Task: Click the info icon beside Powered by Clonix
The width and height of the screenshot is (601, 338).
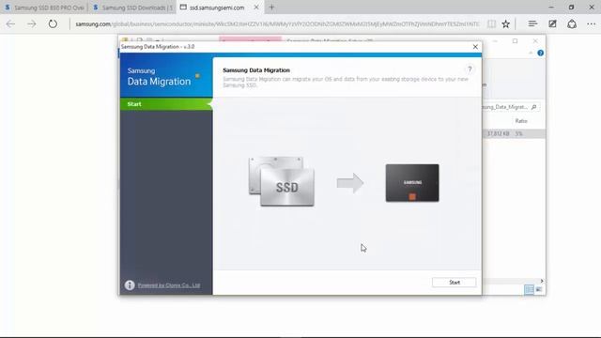Action: (x=130, y=285)
